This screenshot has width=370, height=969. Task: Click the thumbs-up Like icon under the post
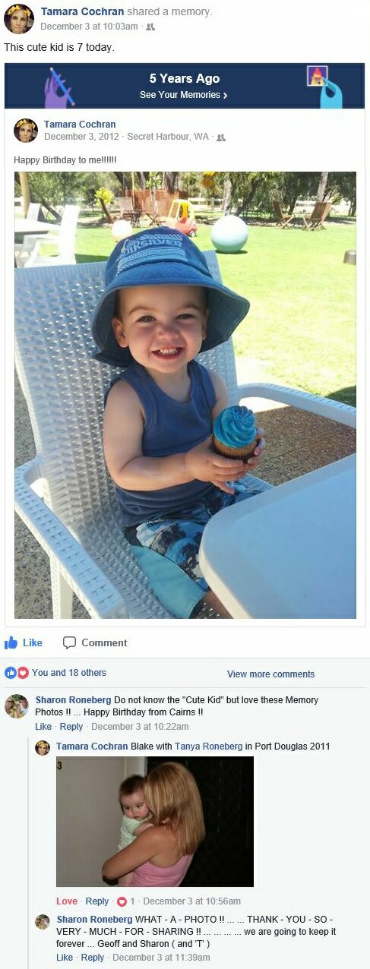tap(11, 642)
